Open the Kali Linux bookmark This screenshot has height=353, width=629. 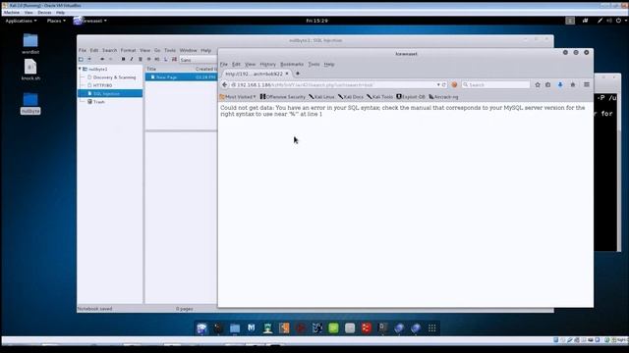[x=321, y=97]
